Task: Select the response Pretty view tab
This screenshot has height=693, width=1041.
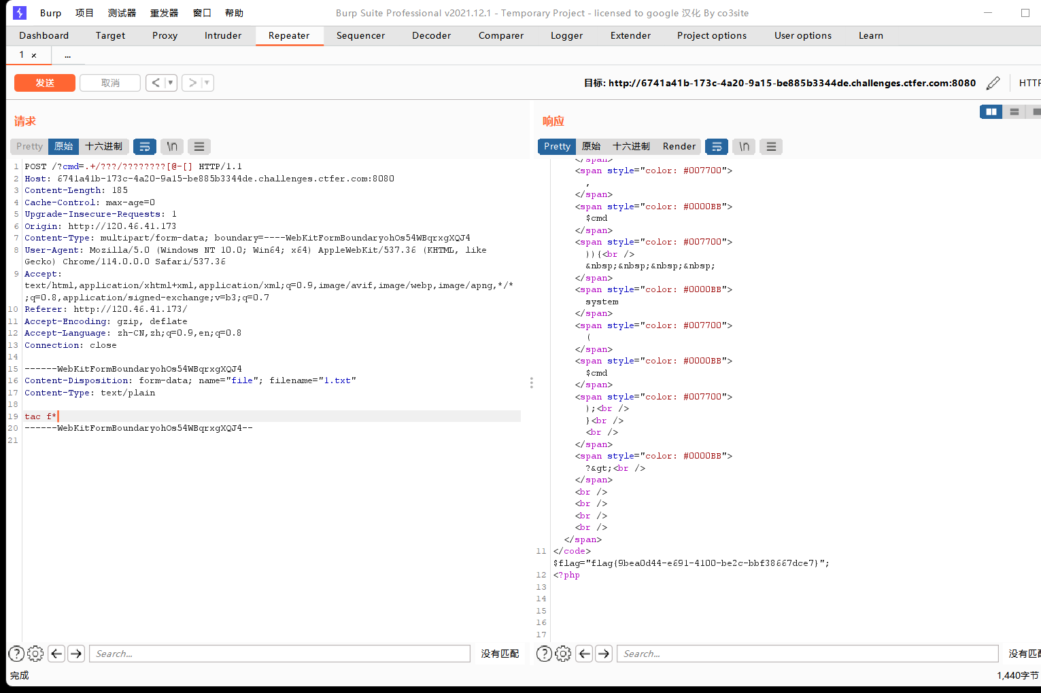Action: click(557, 146)
